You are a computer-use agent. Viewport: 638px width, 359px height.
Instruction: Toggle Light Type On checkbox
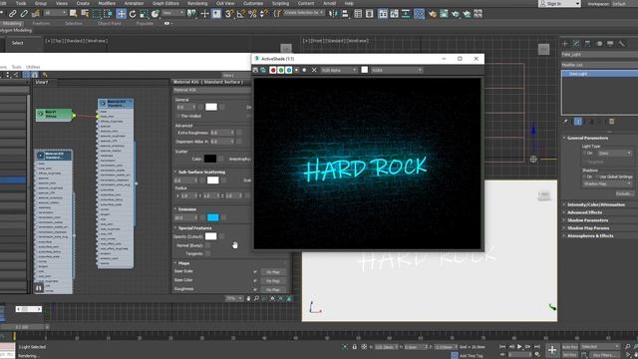click(585, 154)
